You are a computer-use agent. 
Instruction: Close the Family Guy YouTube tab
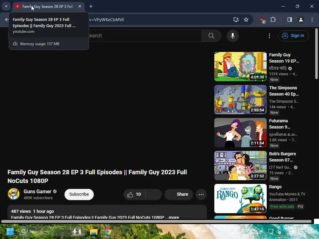point(80,6)
